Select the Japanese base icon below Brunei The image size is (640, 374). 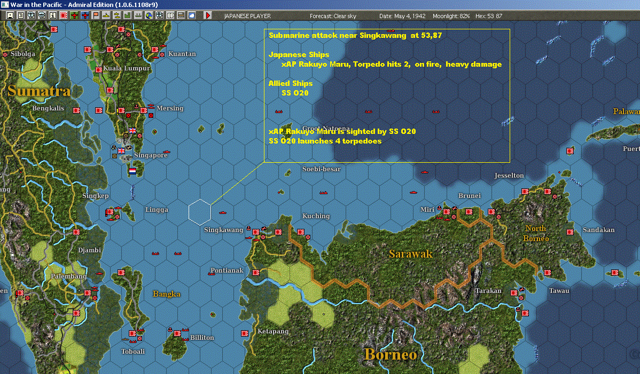469,212
